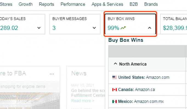Image resolution: width=187 pixels, height=109 pixels.
Task: Click the United States flag icon
Action: [x=115, y=77]
